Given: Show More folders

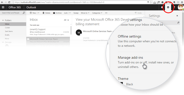Looking at the screenshot, I should pyautogui.click(x=7, y=39).
